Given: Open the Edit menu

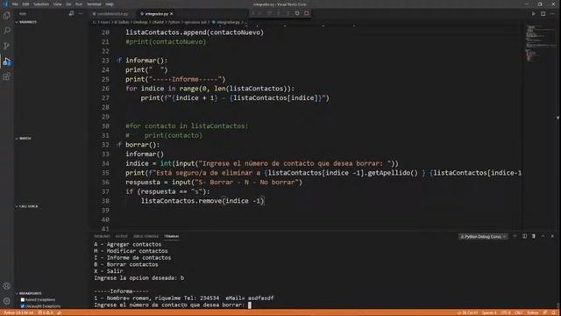Looking at the screenshot, I should coord(25,4).
